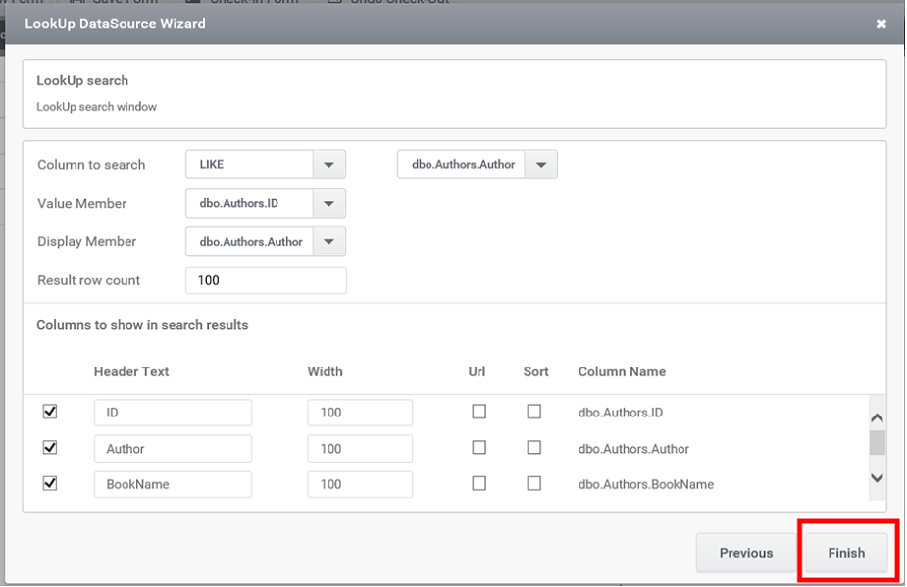The height and width of the screenshot is (587, 907).
Task: Uncheck the Author row include checkbox
Action: (50, 448)
